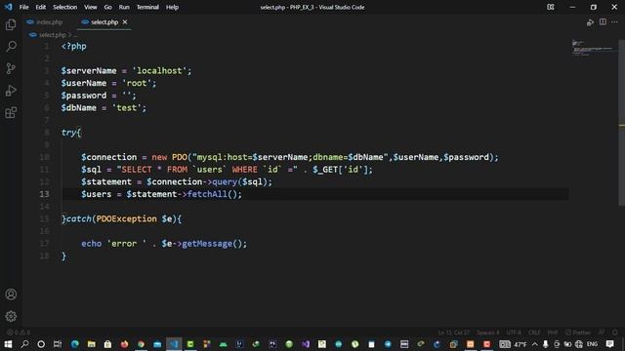Open the View menu

91,7
